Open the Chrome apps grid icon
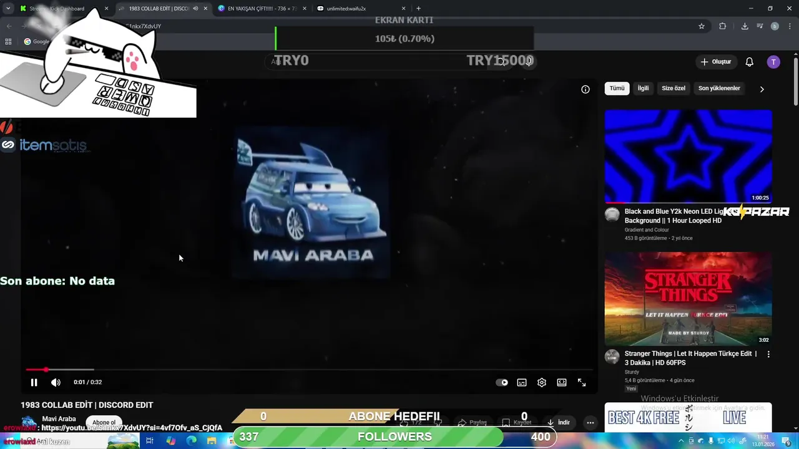799x449 pixels. 8,42
